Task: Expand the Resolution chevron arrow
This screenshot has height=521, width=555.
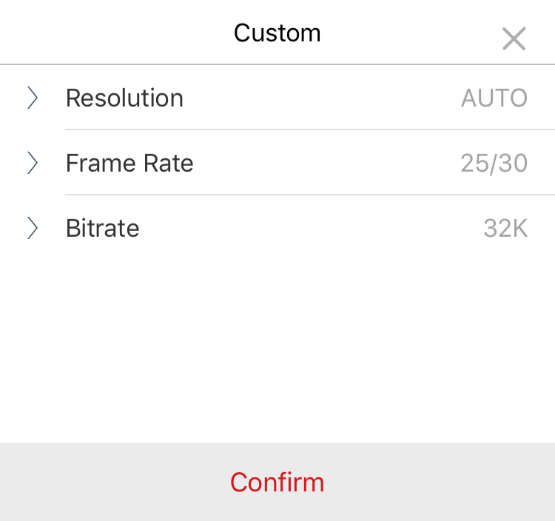Action: click(33, 98)
